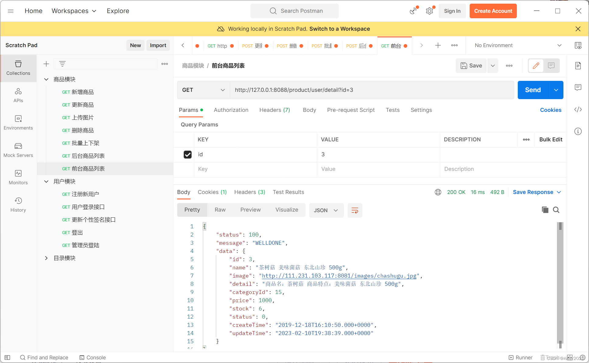Switch to the Headers (7) request tab

pos(275,110)
